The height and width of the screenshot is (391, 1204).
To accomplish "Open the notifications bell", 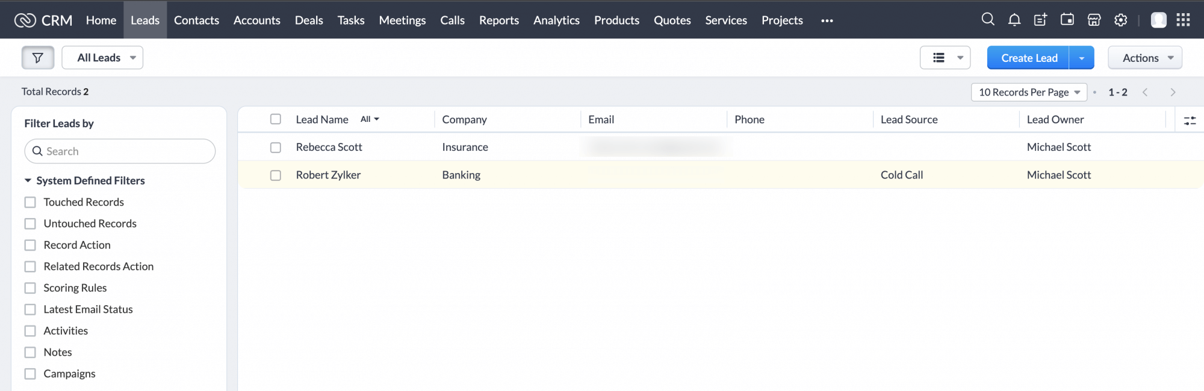I will [1014, 20].
